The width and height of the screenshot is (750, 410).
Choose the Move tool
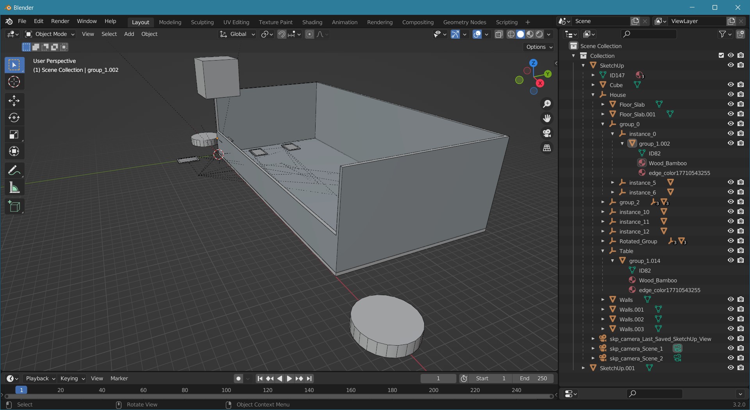pyautogui.click(x=14, y=101)
